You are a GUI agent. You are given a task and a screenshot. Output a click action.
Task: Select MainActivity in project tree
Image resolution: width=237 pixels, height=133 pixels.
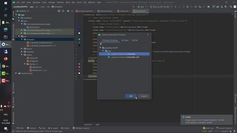point(34,27)
